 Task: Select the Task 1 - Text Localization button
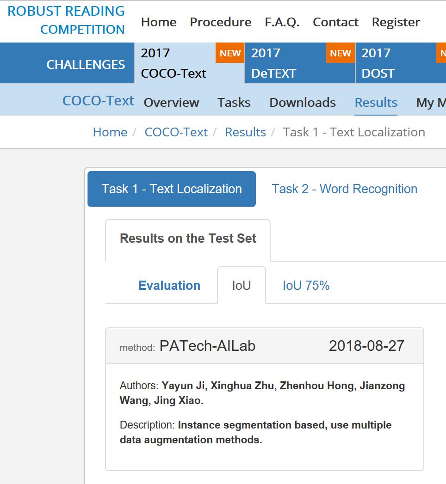pos(172,189)
